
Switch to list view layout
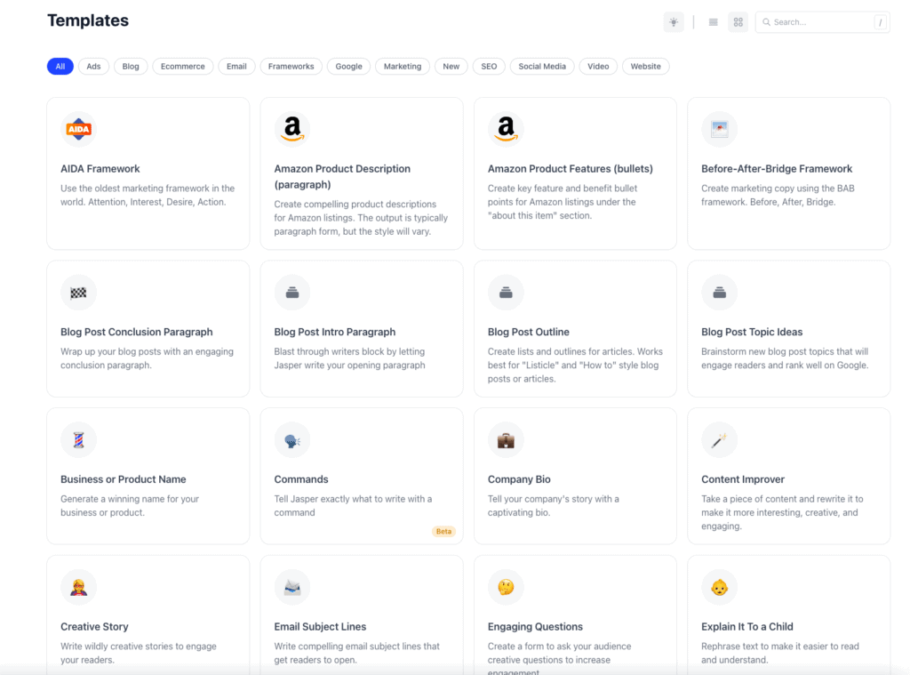[x=713, y=22]
